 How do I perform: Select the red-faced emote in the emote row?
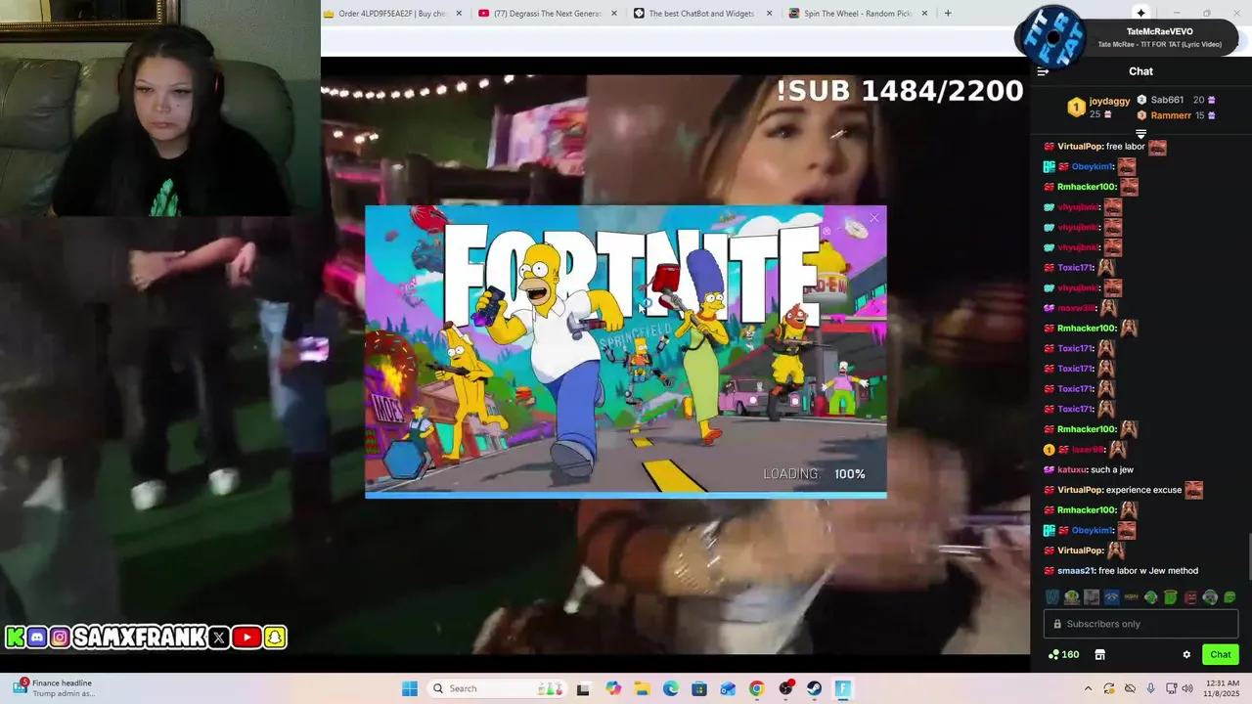coord(1190,597)
